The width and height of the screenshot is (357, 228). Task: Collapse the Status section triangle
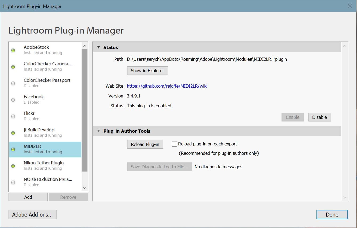point(98,47)
